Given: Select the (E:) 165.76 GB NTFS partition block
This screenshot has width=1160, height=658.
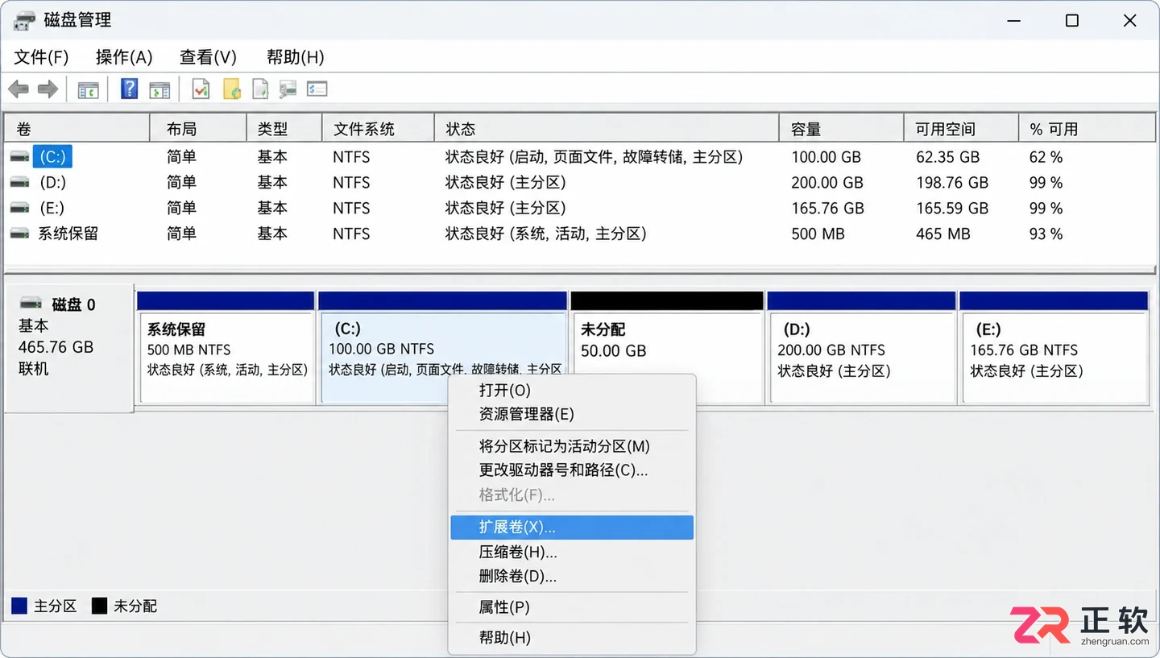Looking at the screenshot, I should tap(1054, 347).
